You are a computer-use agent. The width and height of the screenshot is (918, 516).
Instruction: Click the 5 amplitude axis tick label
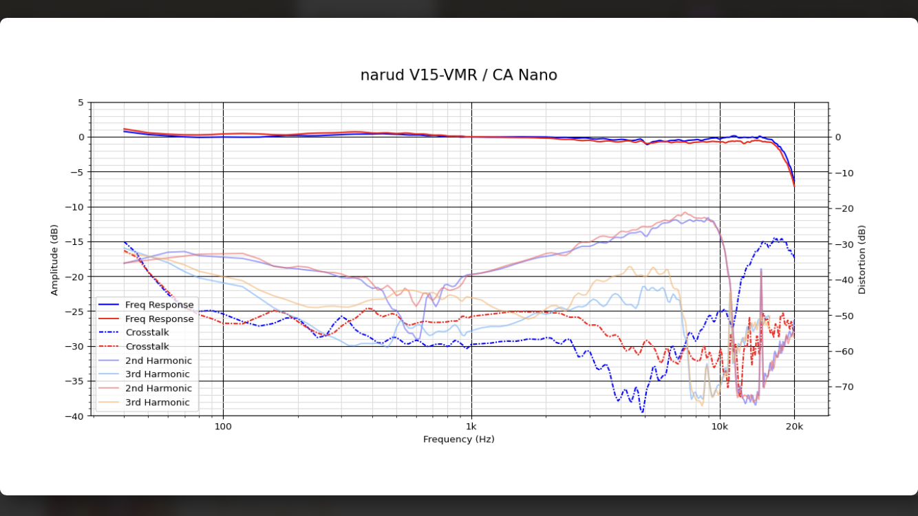point(81,103)
